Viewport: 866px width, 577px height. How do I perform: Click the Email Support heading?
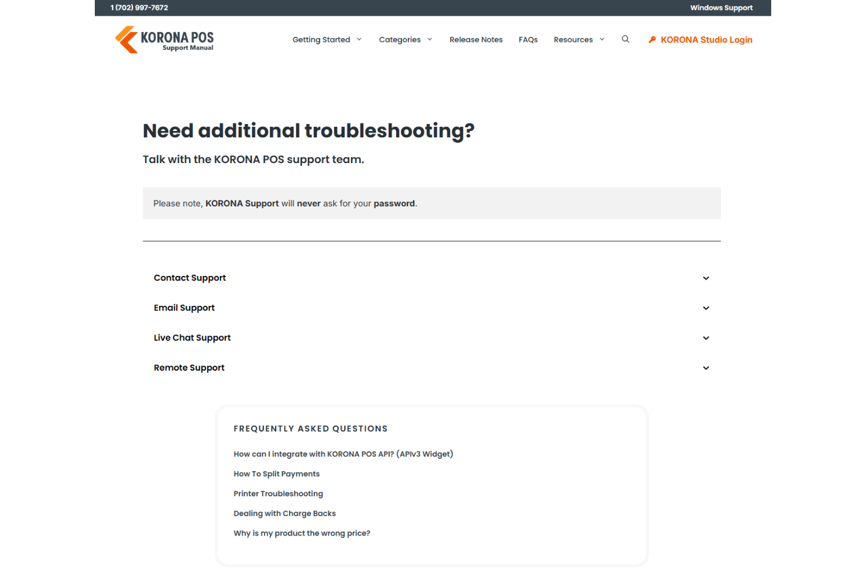click(x=184, y=308)
